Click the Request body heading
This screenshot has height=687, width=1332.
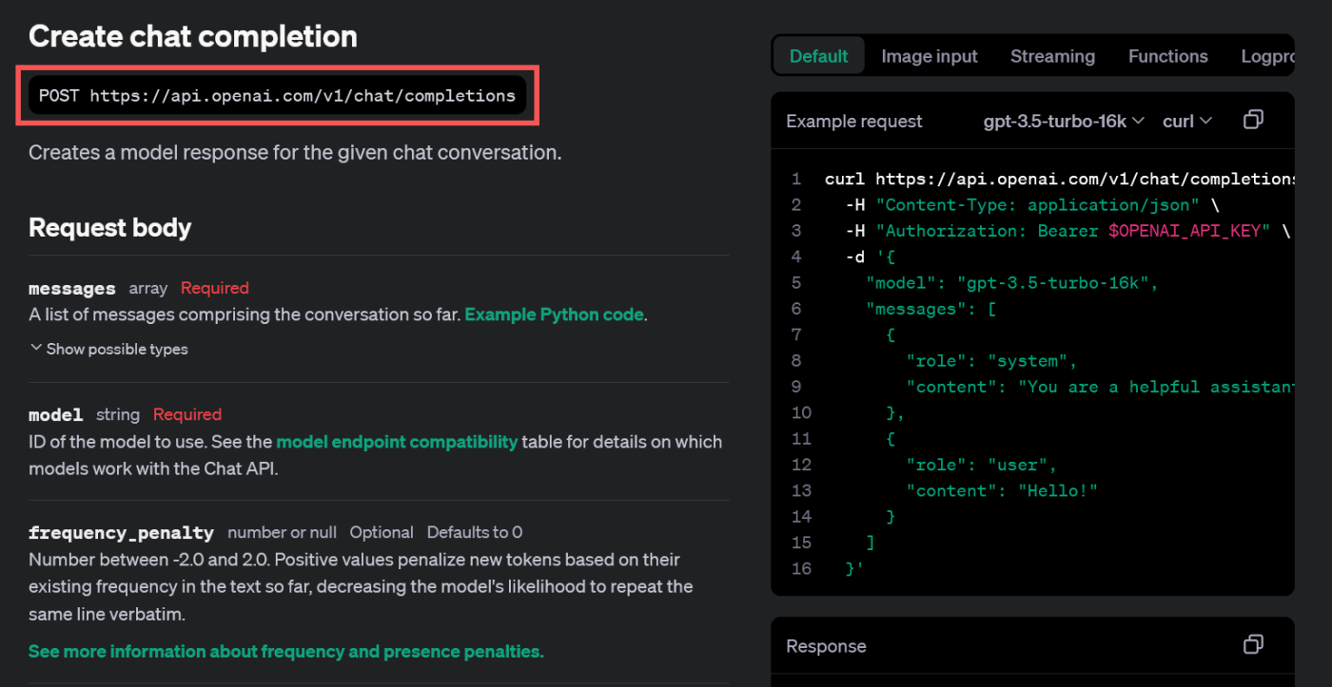[109, 228]
